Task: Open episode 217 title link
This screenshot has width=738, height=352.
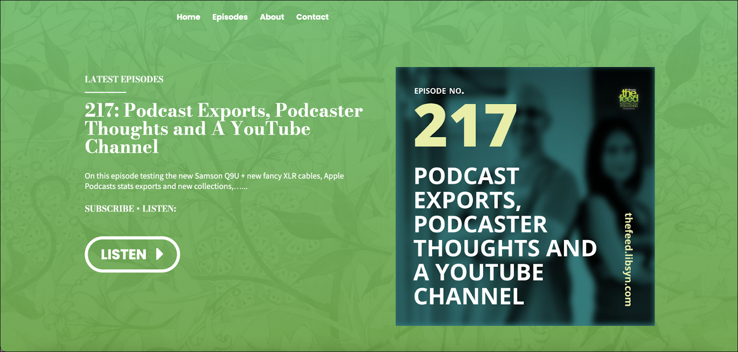Action: (x=223, y=128)
